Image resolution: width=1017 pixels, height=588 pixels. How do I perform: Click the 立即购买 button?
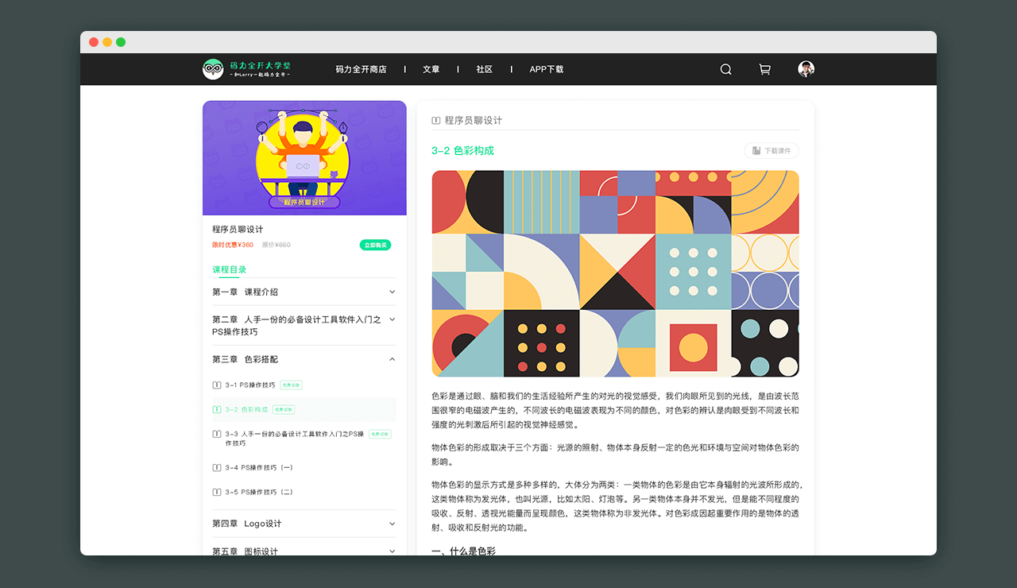click(375, 245)
